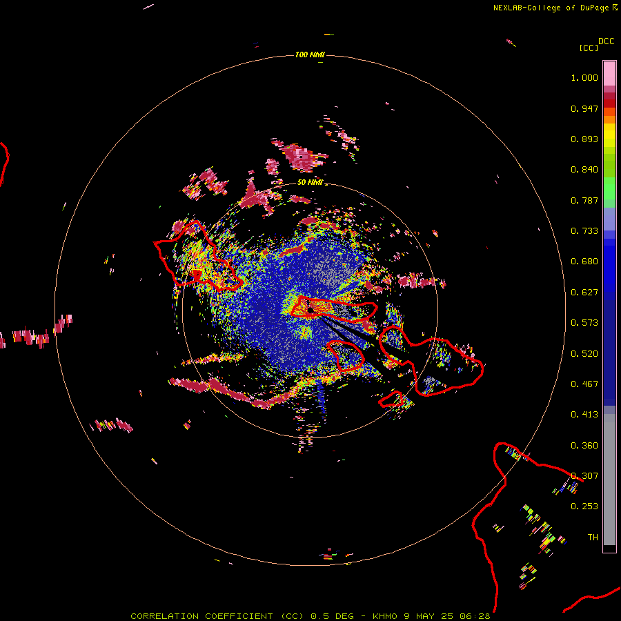
Task: Click the 0.627 scale value
Action: 584,293
